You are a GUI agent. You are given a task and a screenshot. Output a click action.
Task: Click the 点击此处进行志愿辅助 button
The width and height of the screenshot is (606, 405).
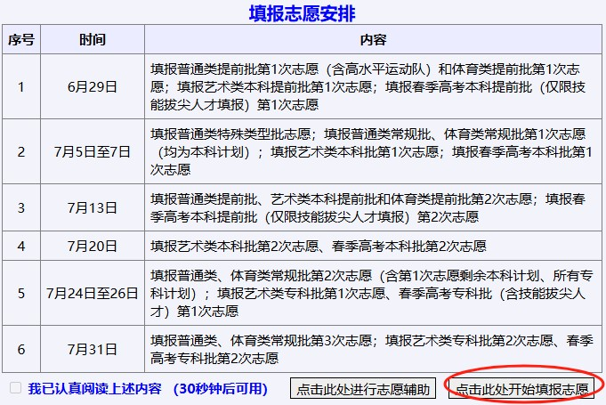pos(363,389)
